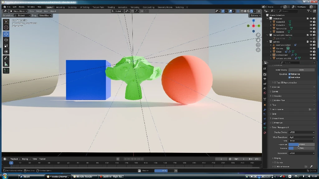The width and height of the screenshot is (319, 179).
Task: Activate the Add Cube tool
Action: pos(6,71)
